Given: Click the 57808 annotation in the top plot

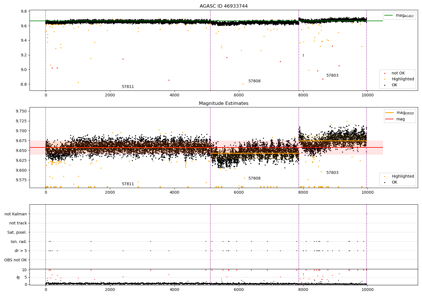Looking at the screenshot, I should coord(254,81).
